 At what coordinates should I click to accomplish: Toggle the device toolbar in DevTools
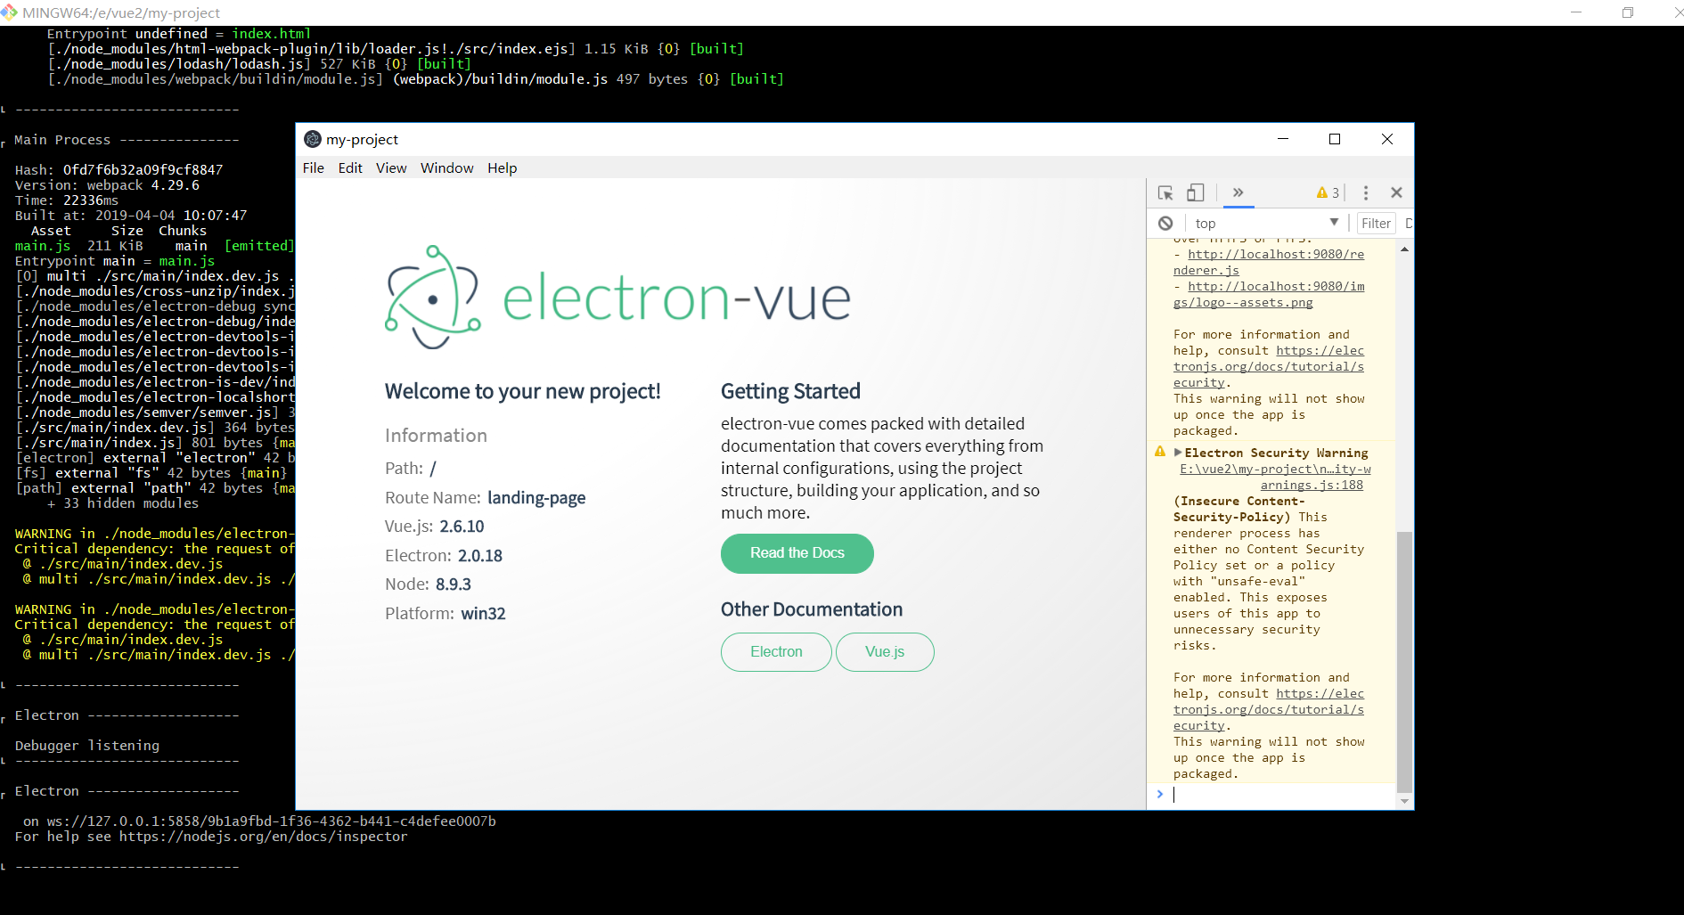[x=1195, y=192]
